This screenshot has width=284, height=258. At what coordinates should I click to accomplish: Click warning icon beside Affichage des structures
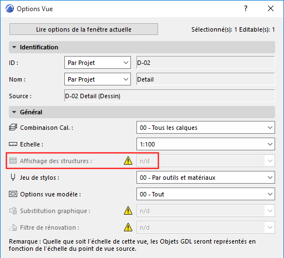pyautogui.click(x=128, y=160)
